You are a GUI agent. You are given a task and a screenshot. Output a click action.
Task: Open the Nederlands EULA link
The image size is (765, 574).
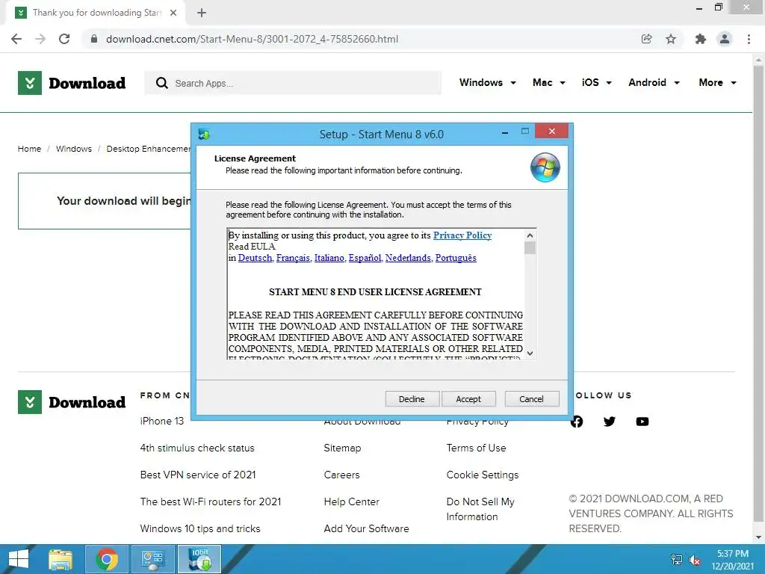click(409, 258)
